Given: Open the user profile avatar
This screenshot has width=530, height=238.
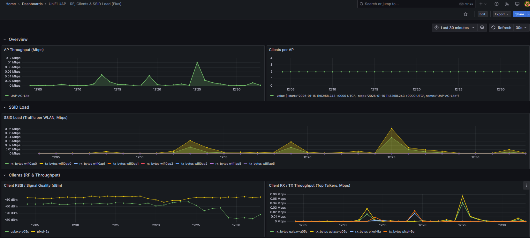Looking at the screenshot, I should [x=527, y=4].
